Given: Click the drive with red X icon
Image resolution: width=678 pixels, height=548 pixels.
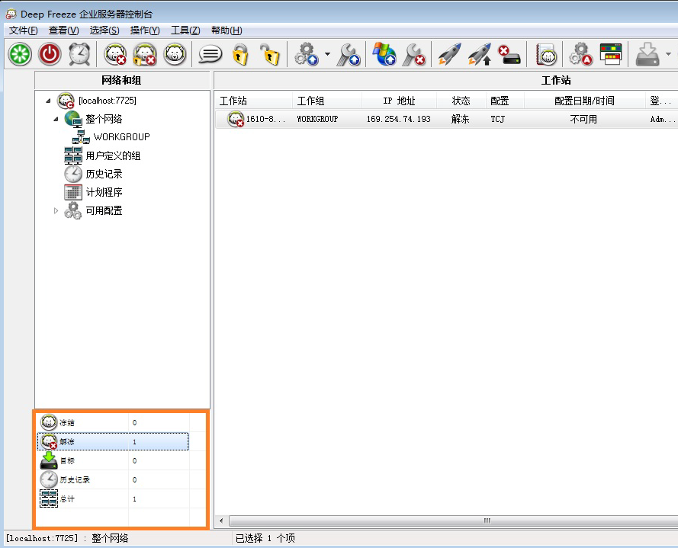Looking at the screenshot, I should pos(509,54).
